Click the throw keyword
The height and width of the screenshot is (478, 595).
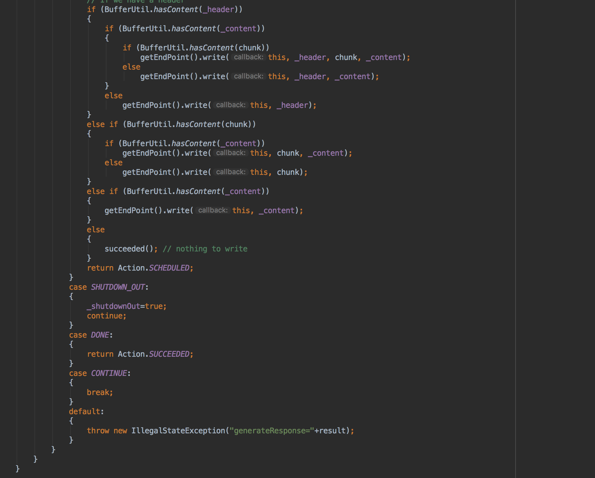pyautogui.click(x=98, y=431)
